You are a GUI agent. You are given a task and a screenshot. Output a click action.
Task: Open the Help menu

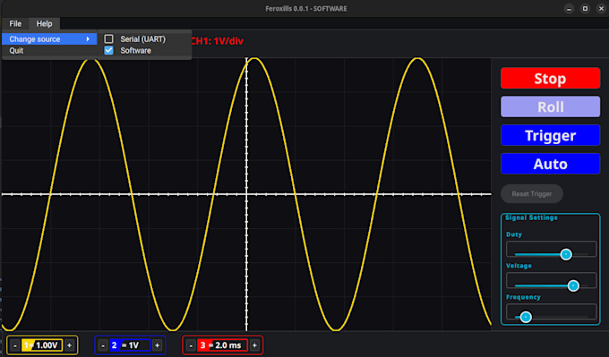[x=44, y=23]
